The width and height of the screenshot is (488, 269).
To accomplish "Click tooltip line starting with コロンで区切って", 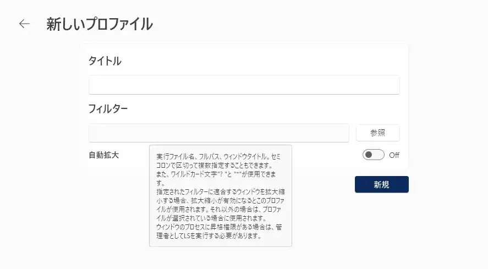I will [x=214, y=165].
